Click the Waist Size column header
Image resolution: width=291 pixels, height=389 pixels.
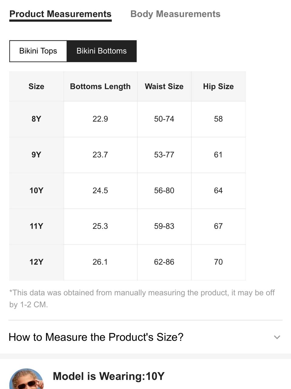coord(164,86)
